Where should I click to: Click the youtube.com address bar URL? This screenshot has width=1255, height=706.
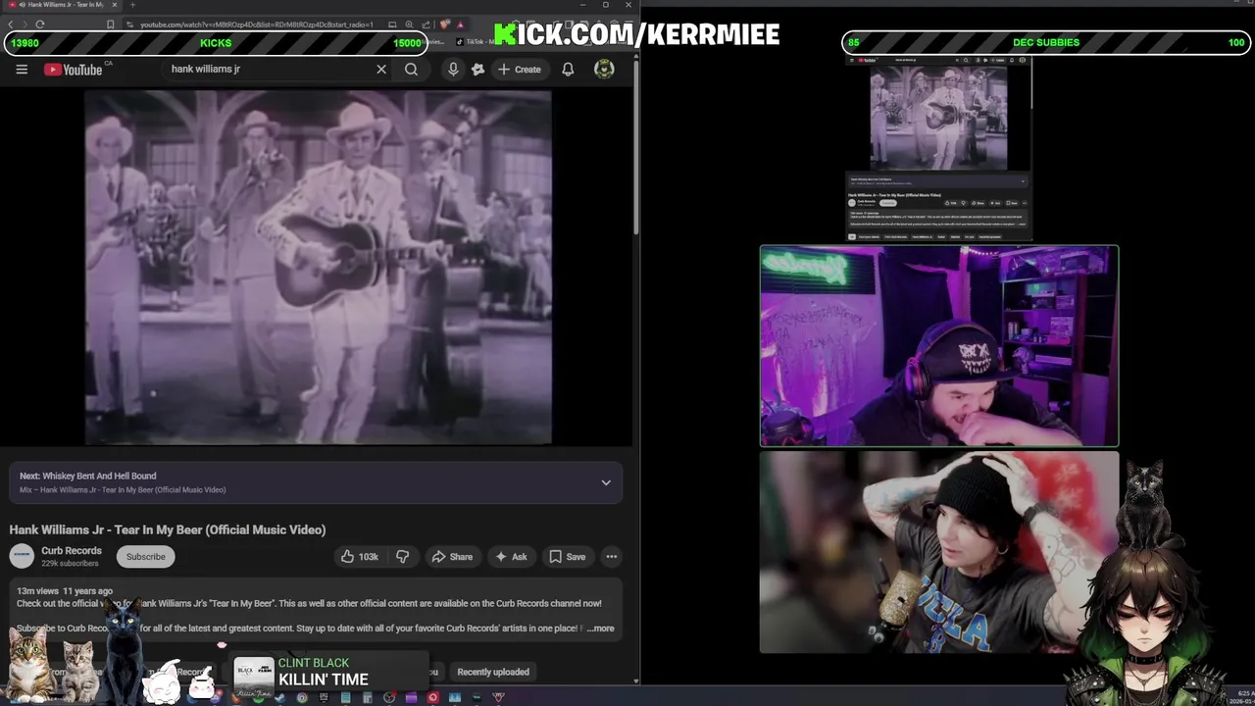[257, 24]
